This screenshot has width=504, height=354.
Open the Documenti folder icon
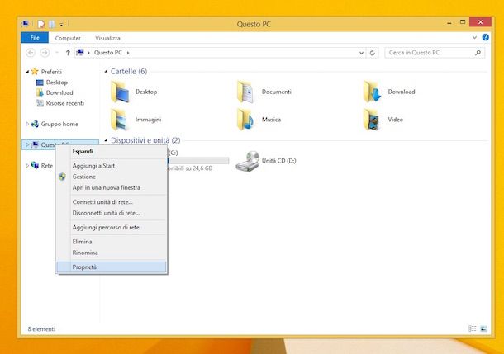point(246,92)
